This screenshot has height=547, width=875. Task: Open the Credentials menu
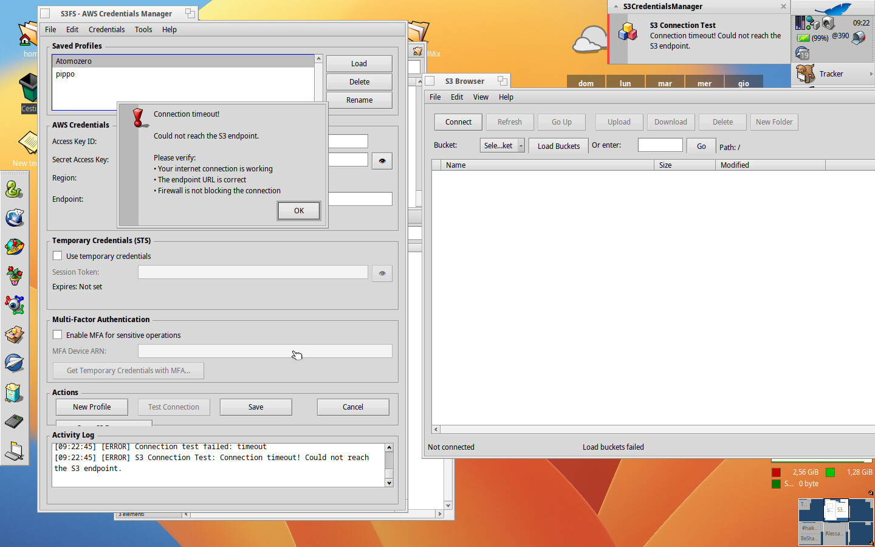click(x=106, y=30)
